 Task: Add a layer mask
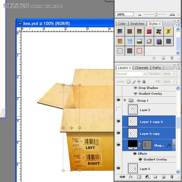pos(139,177)
